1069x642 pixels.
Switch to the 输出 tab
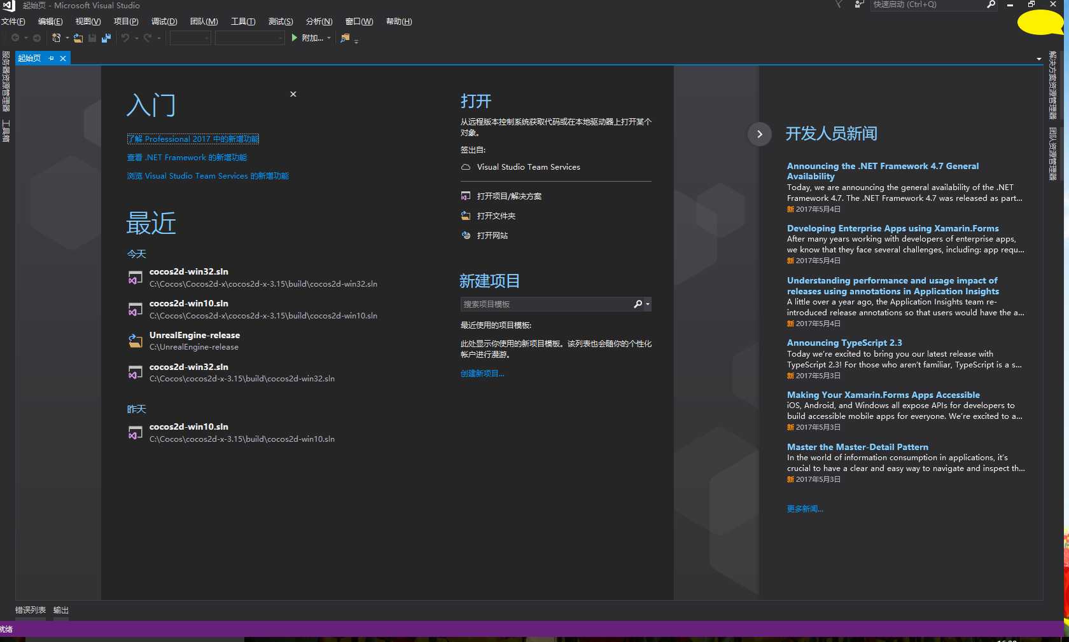(x=61, y=610)
